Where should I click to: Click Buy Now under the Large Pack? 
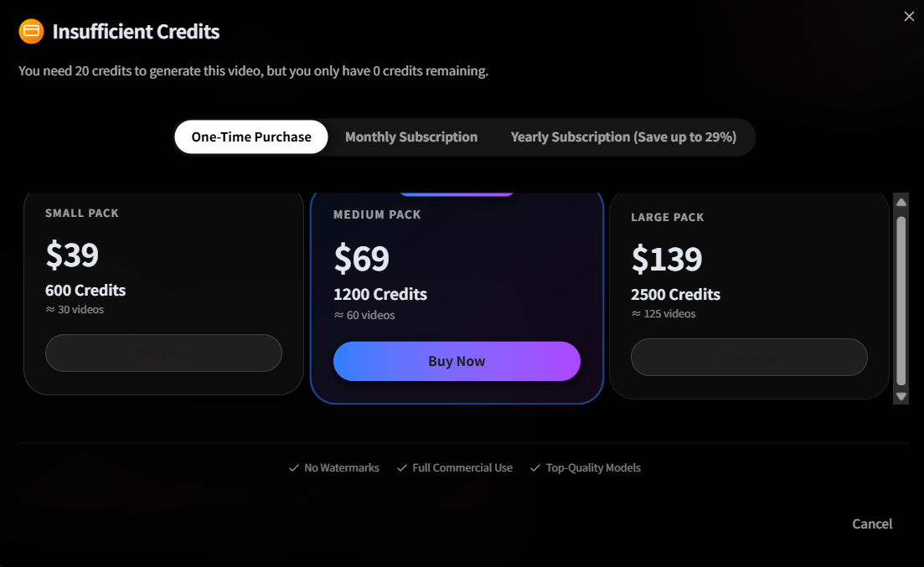(749, 357)
